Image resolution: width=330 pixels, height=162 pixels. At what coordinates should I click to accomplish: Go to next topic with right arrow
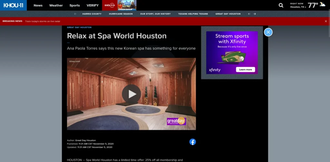click(255, 14)
